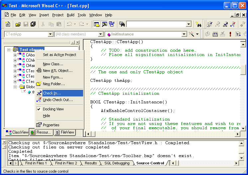The width and height of the screenshot is (248, 175).
Task: Click the Build toolbar icon
Action: pyautogui.click(x=215, y=34)
